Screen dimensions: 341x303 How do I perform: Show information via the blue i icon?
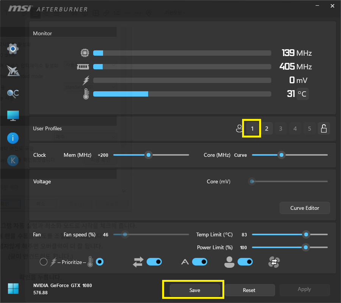[13, 138]
